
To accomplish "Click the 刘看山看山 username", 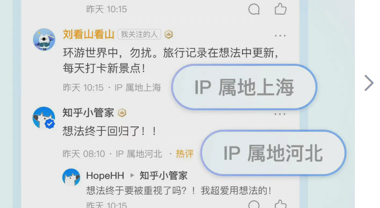I will point(88,35).
